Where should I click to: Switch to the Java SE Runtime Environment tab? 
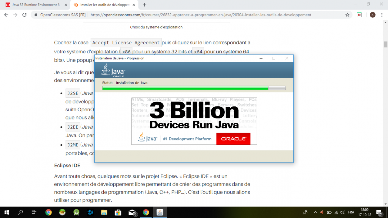tap(36, 5)
